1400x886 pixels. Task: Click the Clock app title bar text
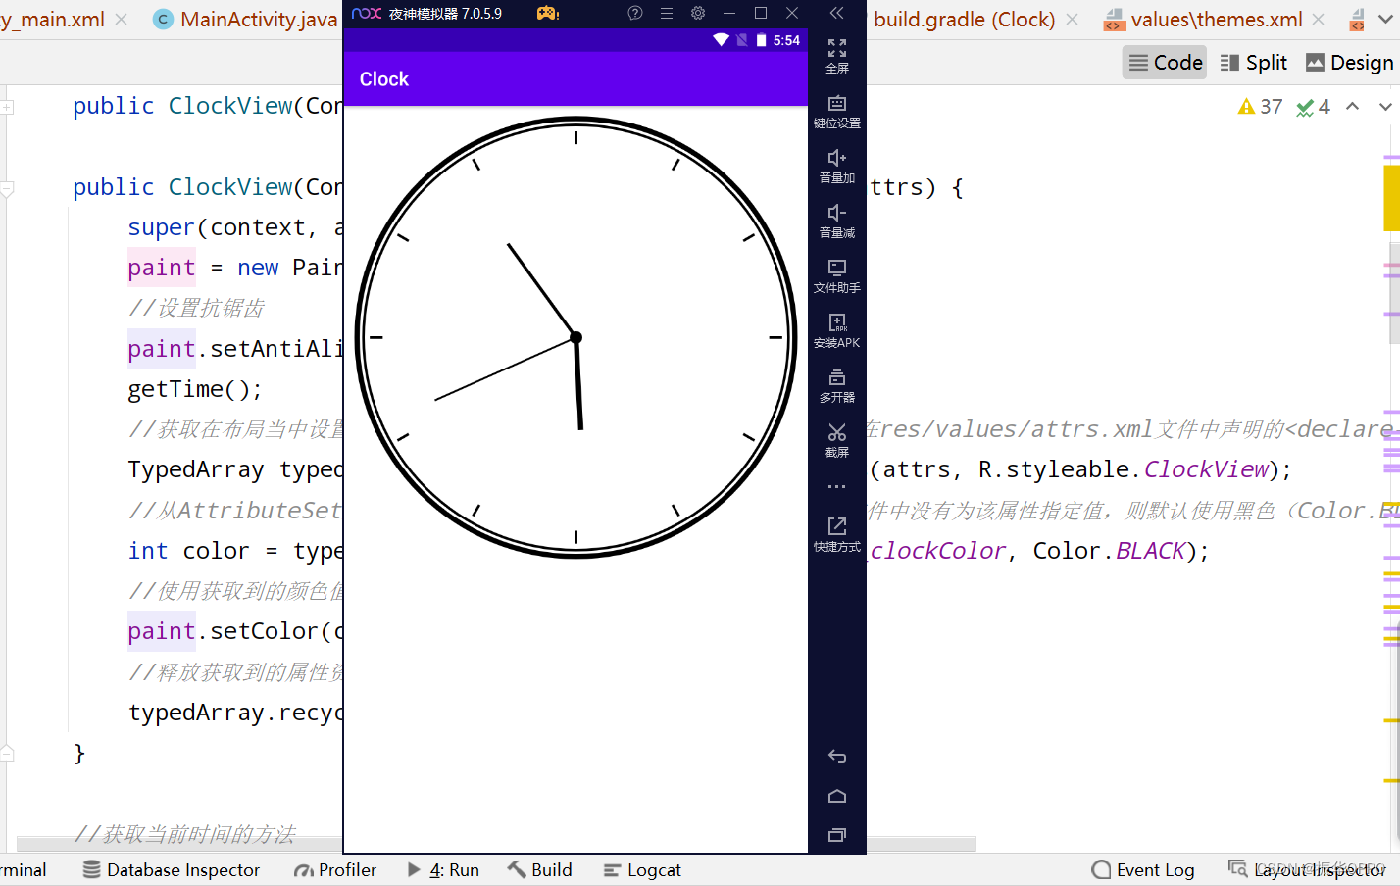tap(383, 79)
